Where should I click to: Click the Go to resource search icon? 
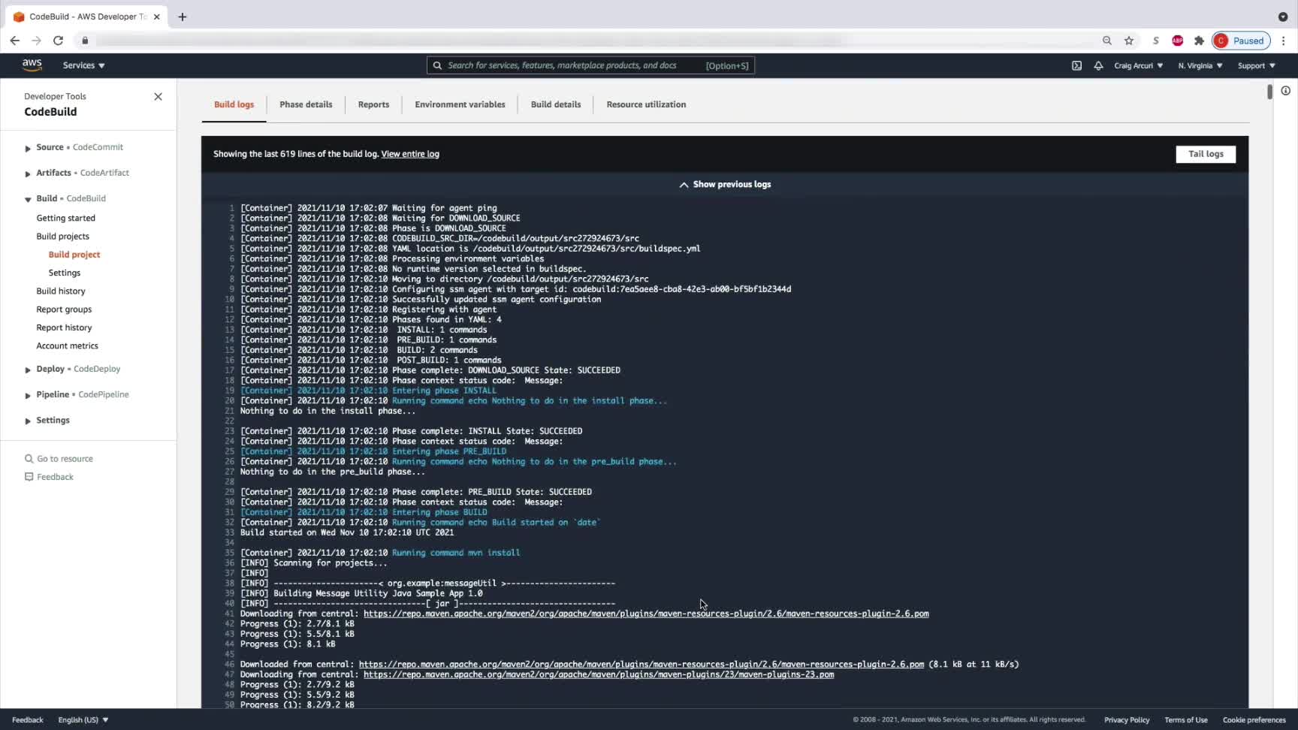coord(29,459)
